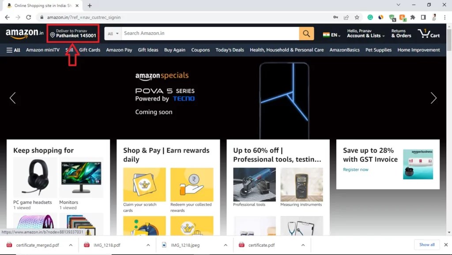Open Health, Household & Personal Care
Viewport: 452px width, 255px height.
coord(286,50)
